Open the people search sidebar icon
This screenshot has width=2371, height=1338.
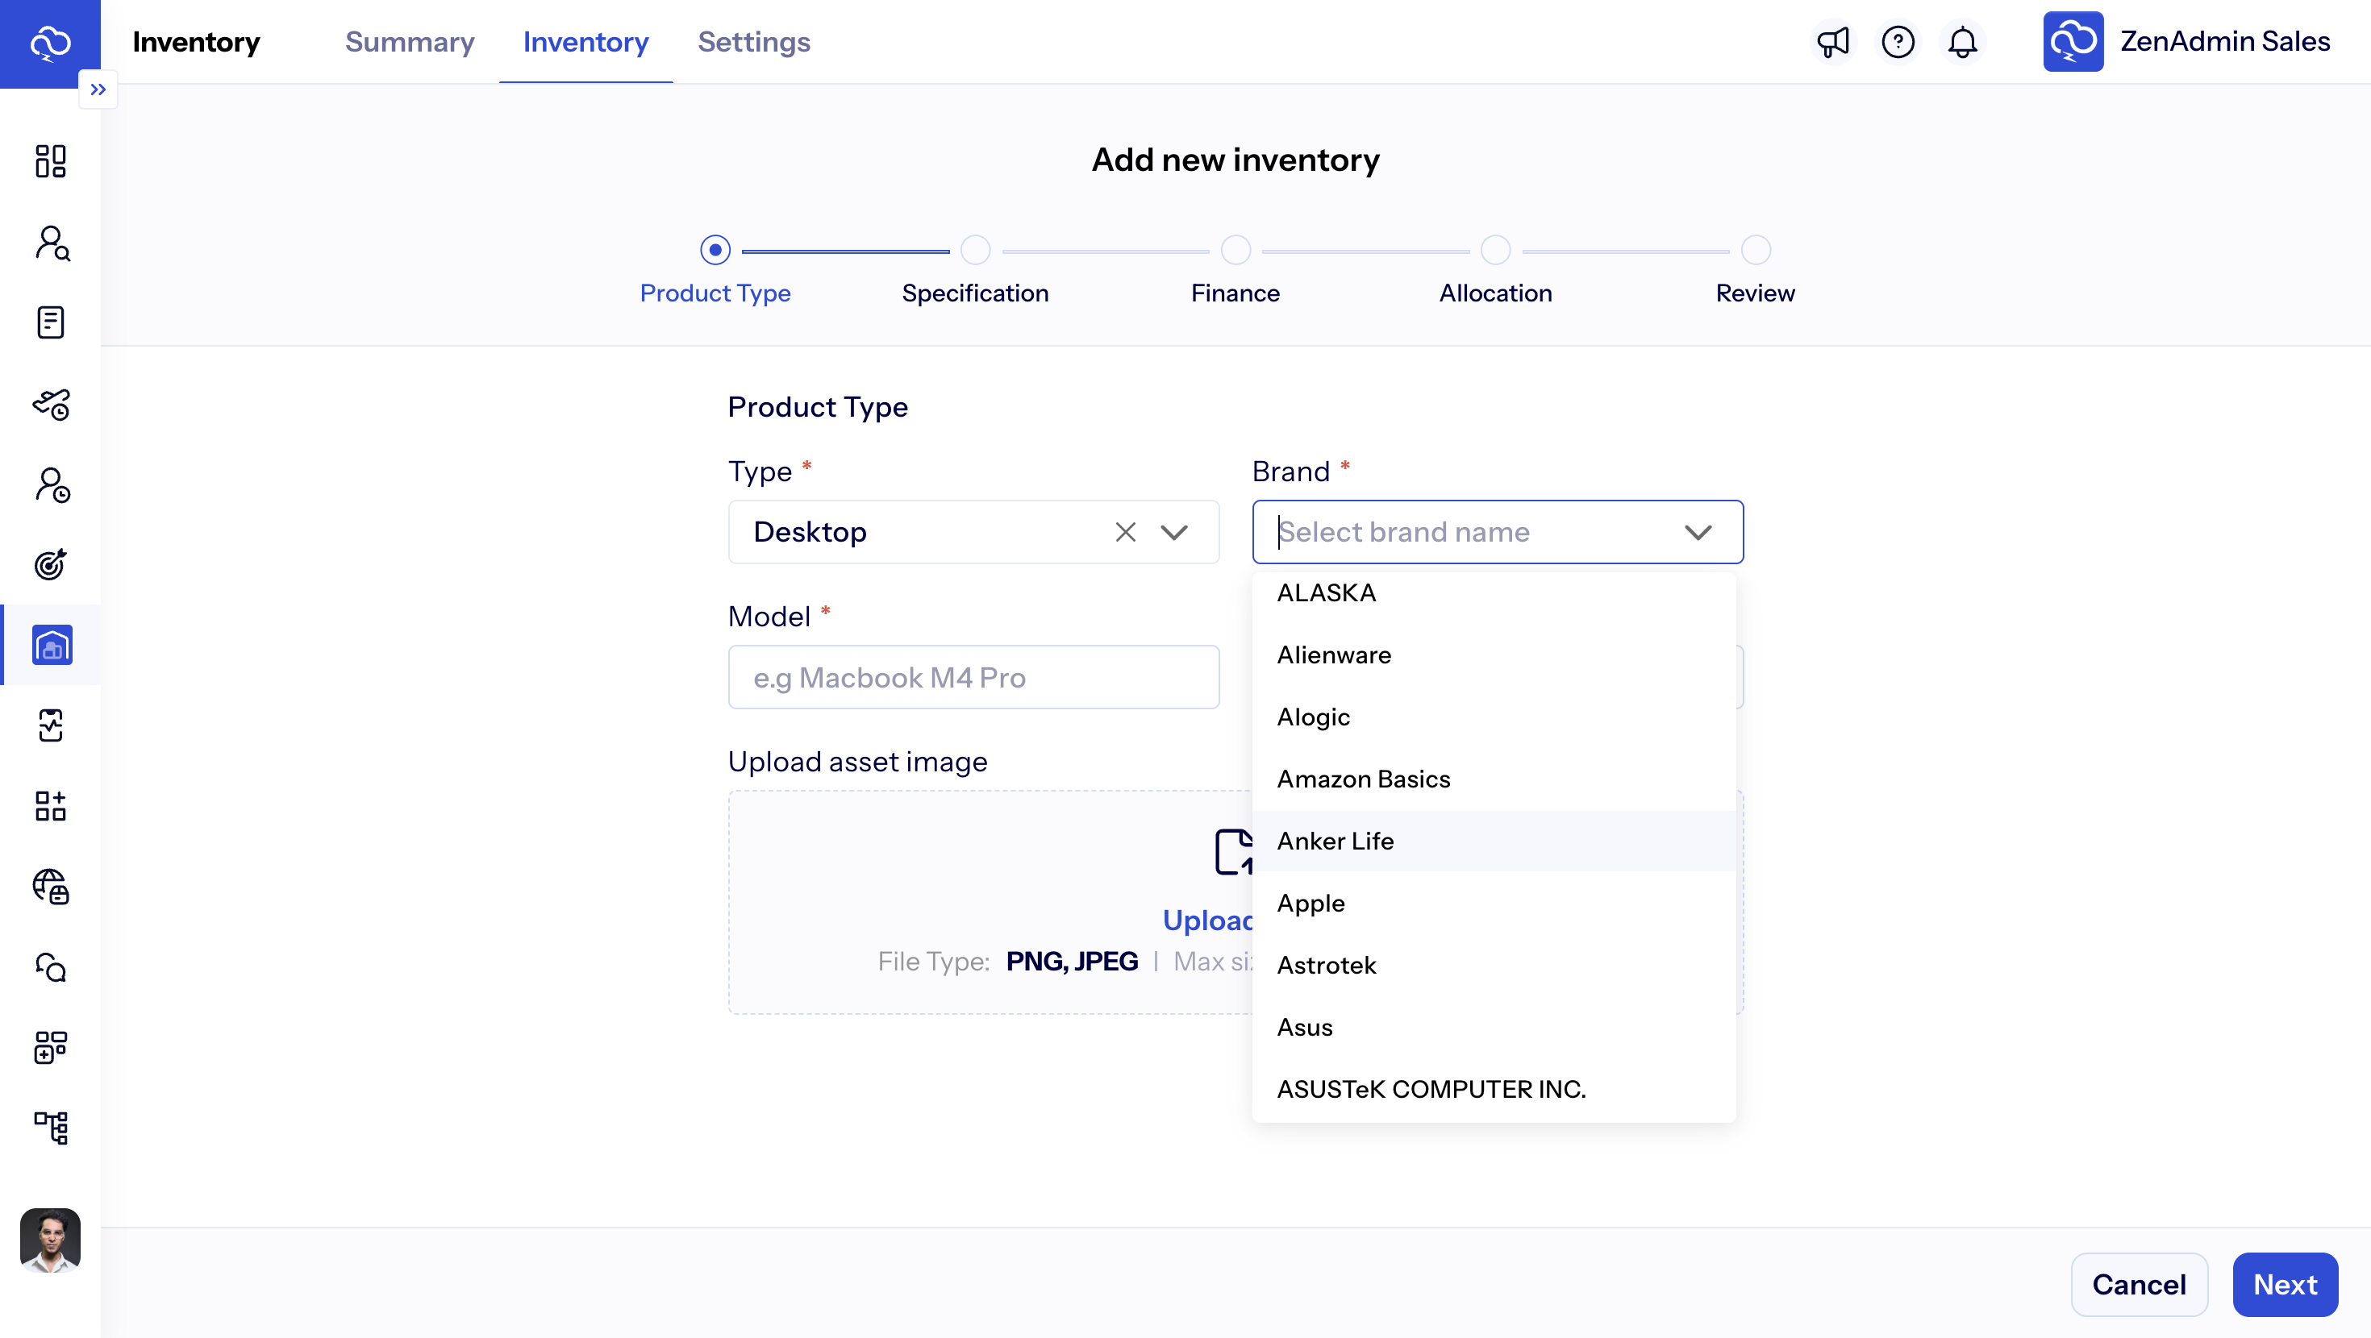coord(51,243)
